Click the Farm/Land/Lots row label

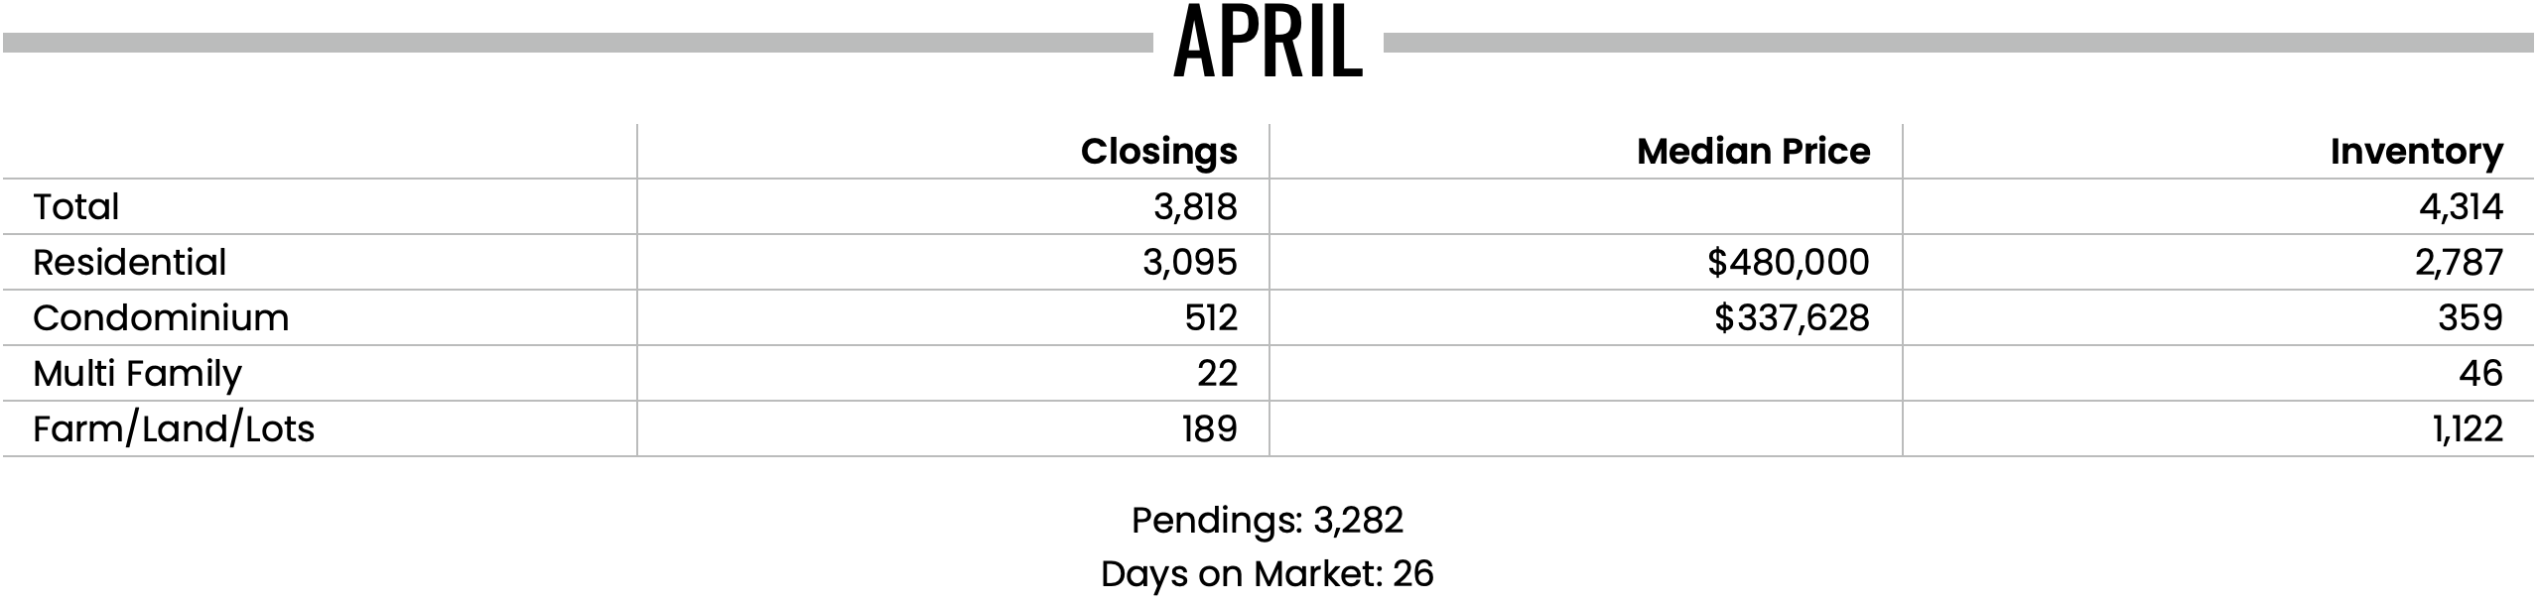coord(174,429)
